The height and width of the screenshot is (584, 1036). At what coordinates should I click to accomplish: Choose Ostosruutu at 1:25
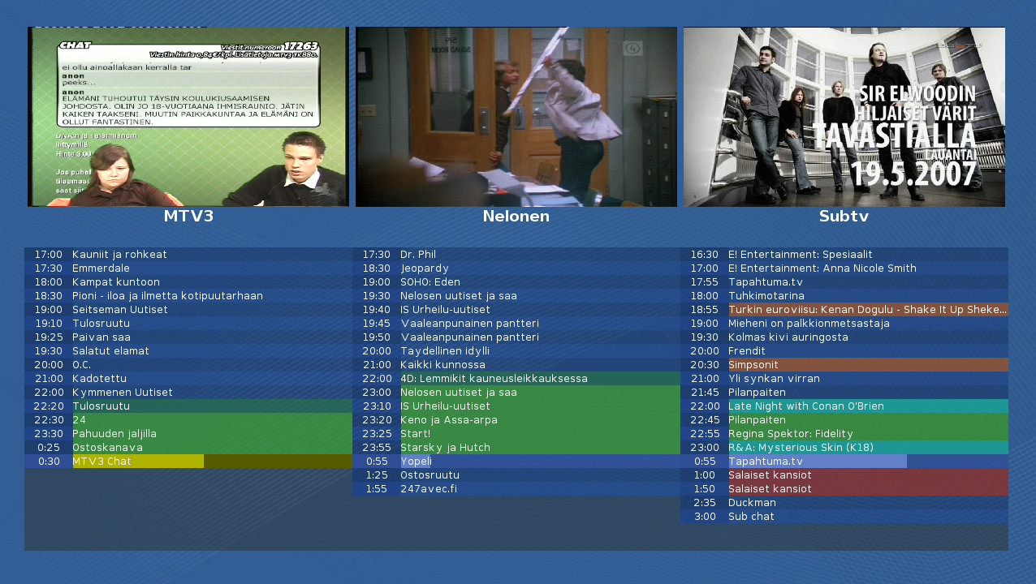point(516,475)
